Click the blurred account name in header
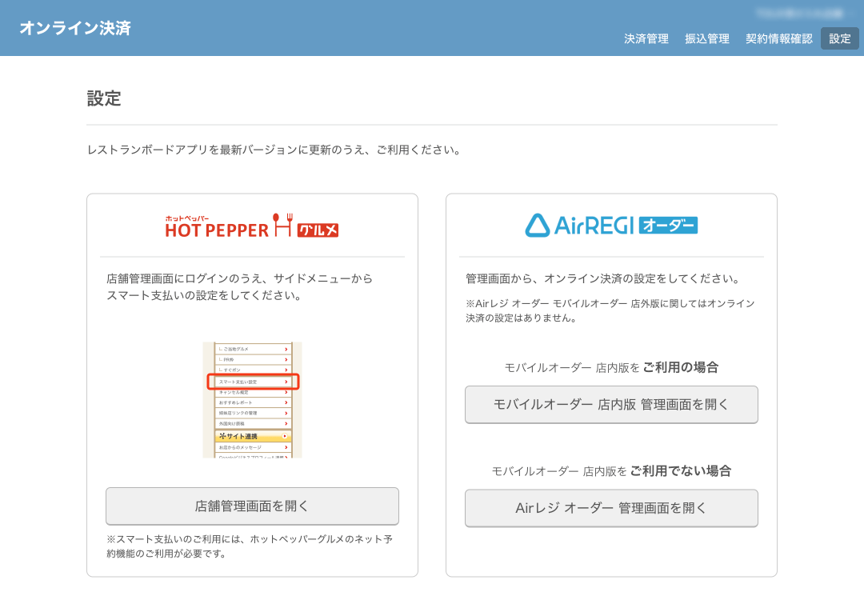Viewport: 864px width, 600px height. (801, 13)
